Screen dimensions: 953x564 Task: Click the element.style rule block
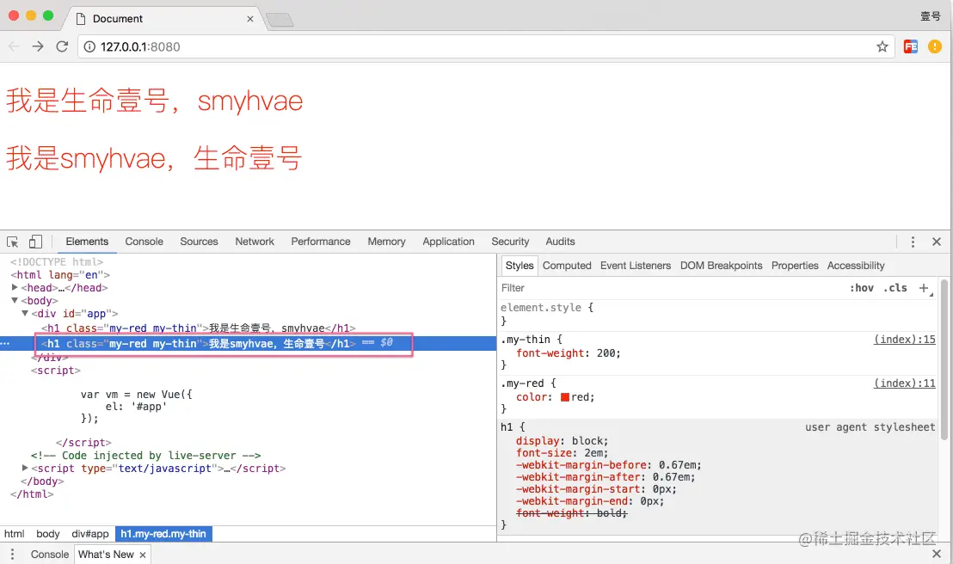coord(717,314)
